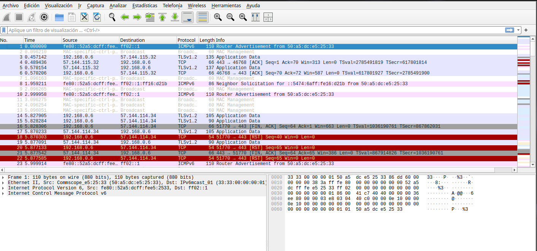Click the display filter bookmark icon

click(x=4, y=30)
